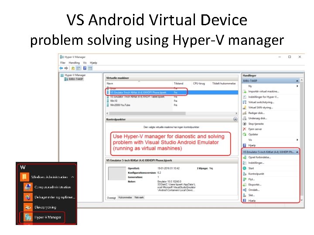Click Slet action icon
Viewport: 314px width, 235px height.
click(245, 195)
